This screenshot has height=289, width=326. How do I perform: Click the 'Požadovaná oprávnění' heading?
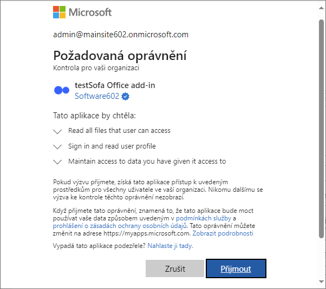pyautogui.click(x=120, y=56)
